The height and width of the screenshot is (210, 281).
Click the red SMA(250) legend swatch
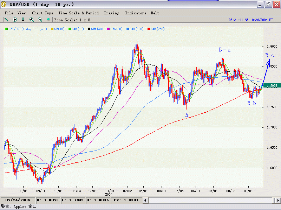click(x=149, y=29)
